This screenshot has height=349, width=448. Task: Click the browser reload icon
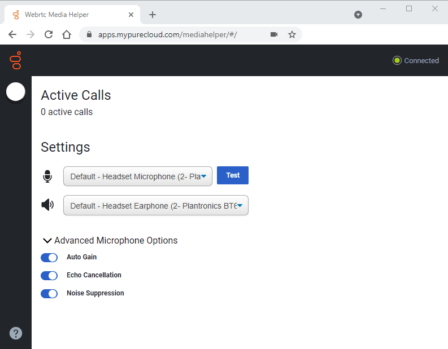(49, 34)
